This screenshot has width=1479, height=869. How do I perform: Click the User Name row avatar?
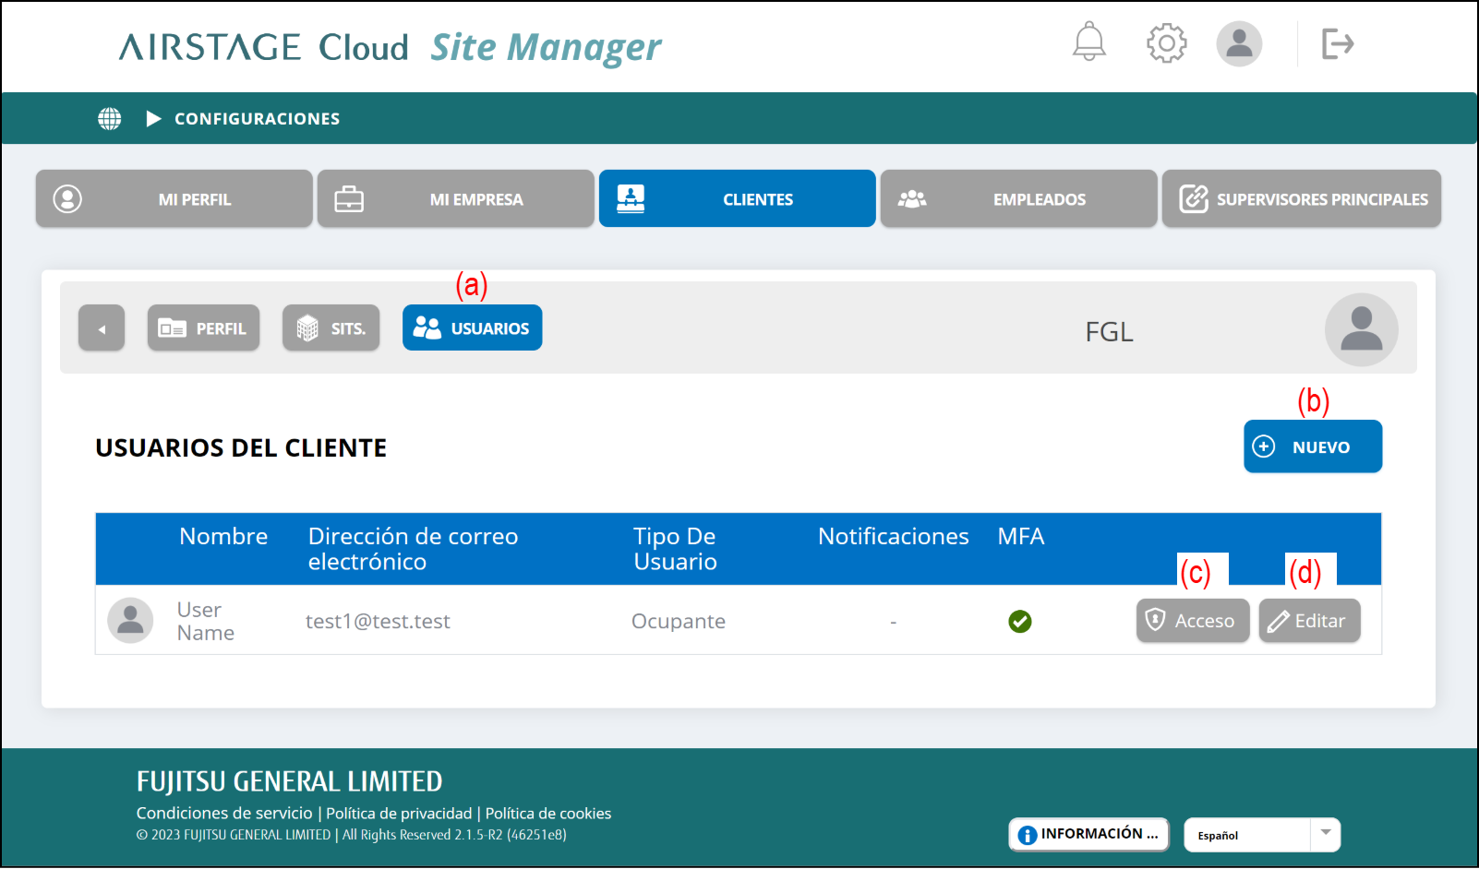coord(130,621)
